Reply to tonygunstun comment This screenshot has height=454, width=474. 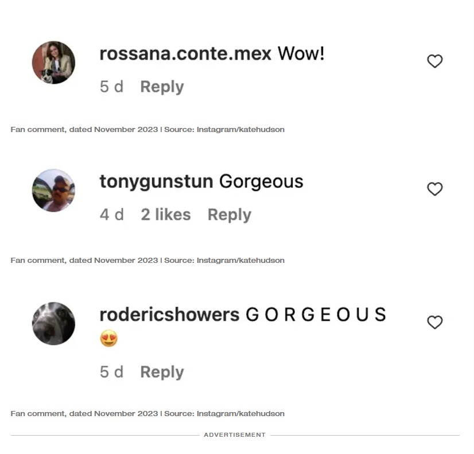pyautogui.click(x=230, y=215)
